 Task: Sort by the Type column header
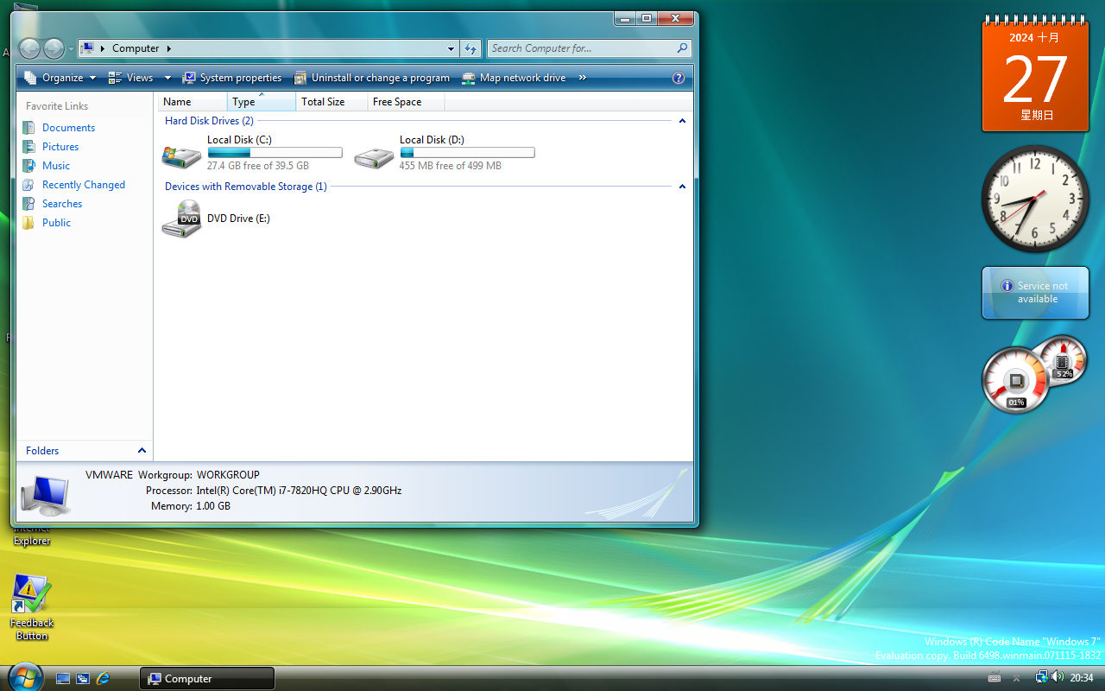(x=262, y=102)
